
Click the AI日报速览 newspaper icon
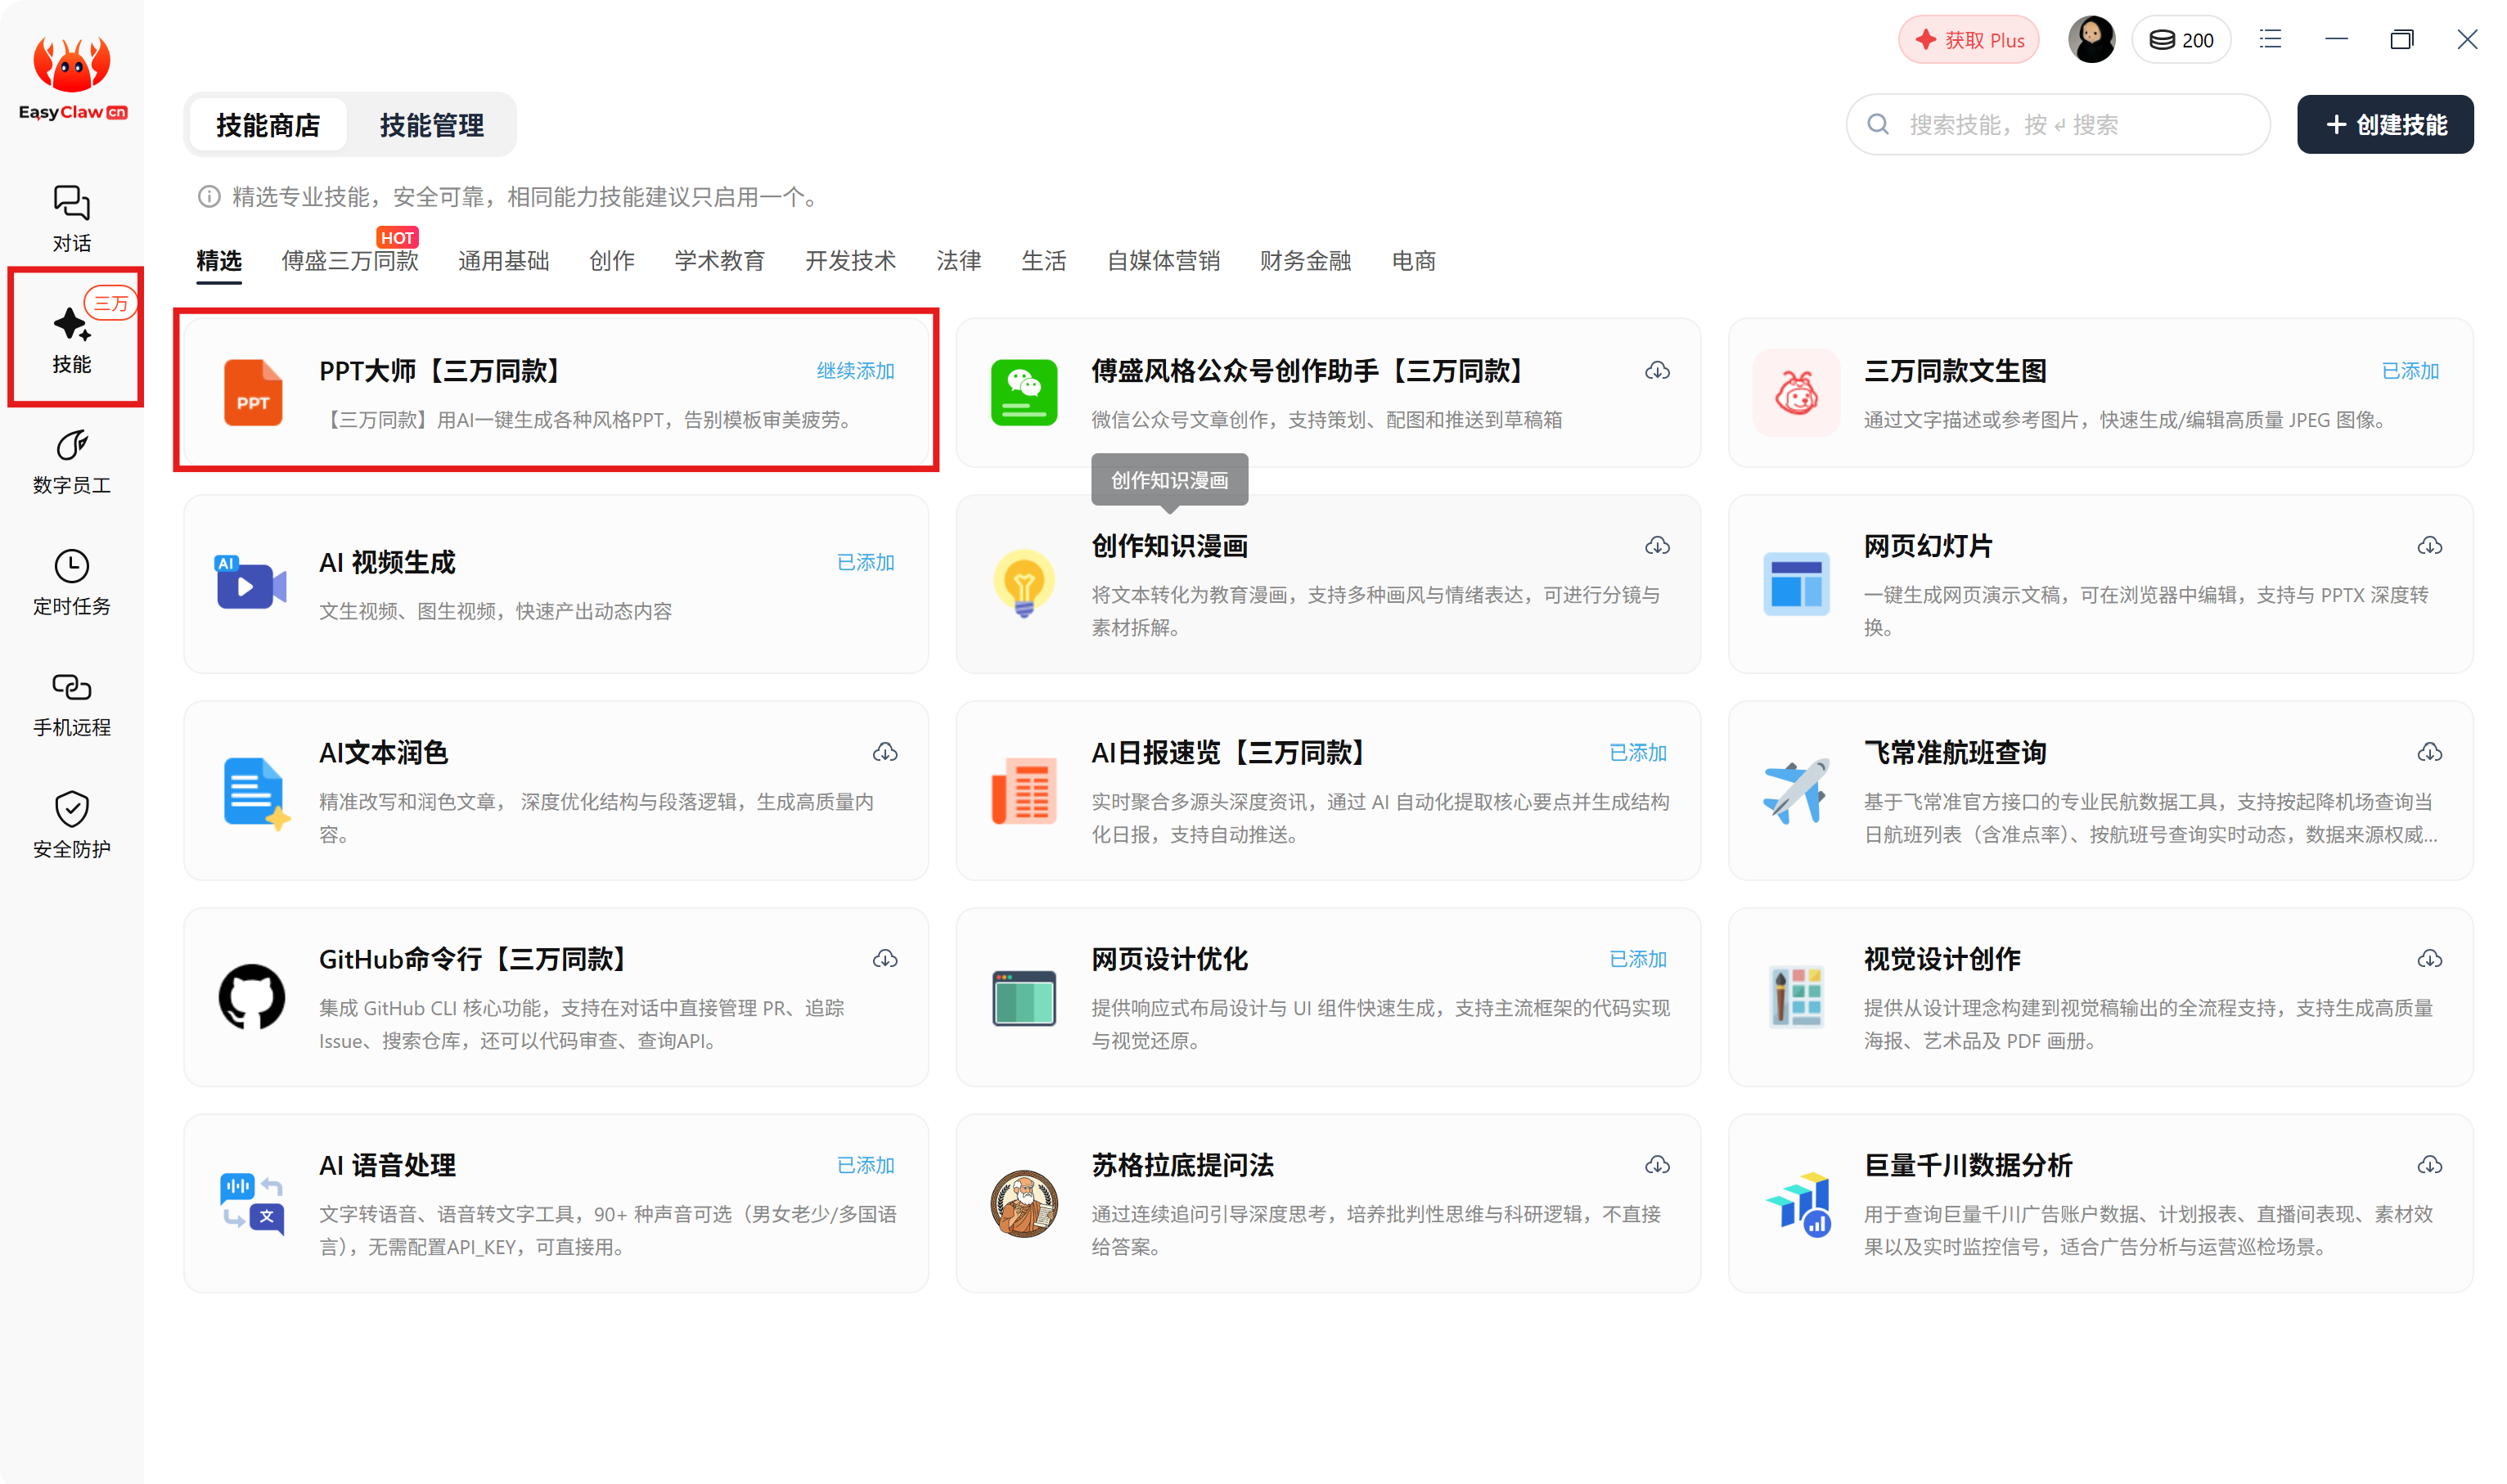pyautogui.click(x=1023, y=790)
